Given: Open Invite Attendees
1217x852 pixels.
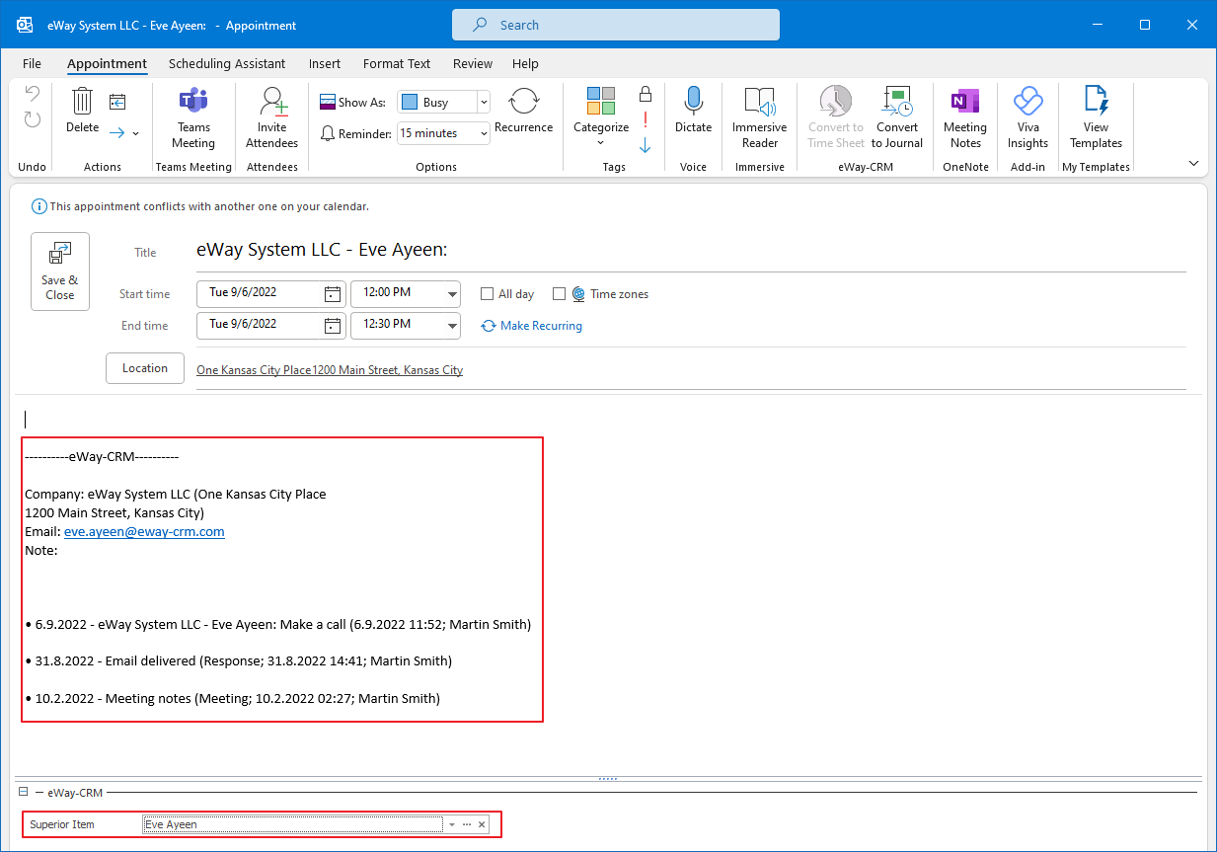Looking at the screenshot, I should tap(271, 117).
